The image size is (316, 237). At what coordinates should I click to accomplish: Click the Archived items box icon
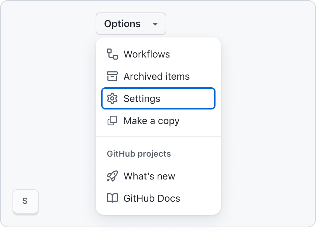(112, 76)
